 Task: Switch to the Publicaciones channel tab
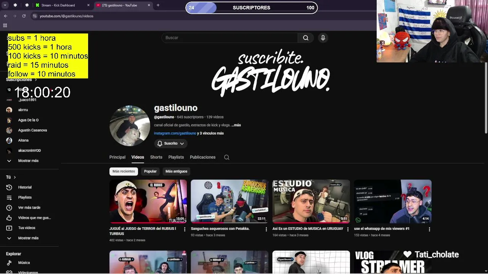pos(202,157)
